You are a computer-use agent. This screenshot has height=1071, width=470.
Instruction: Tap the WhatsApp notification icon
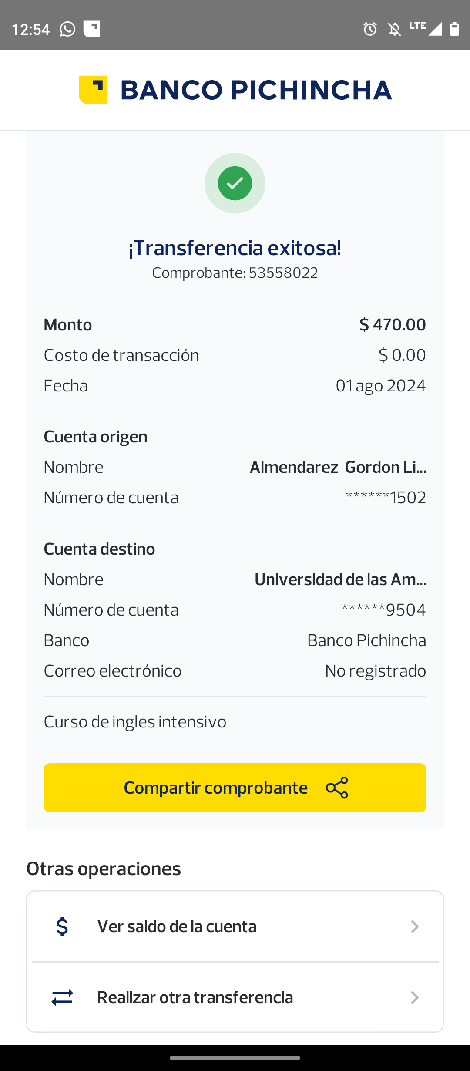click(x=67, y=29)
